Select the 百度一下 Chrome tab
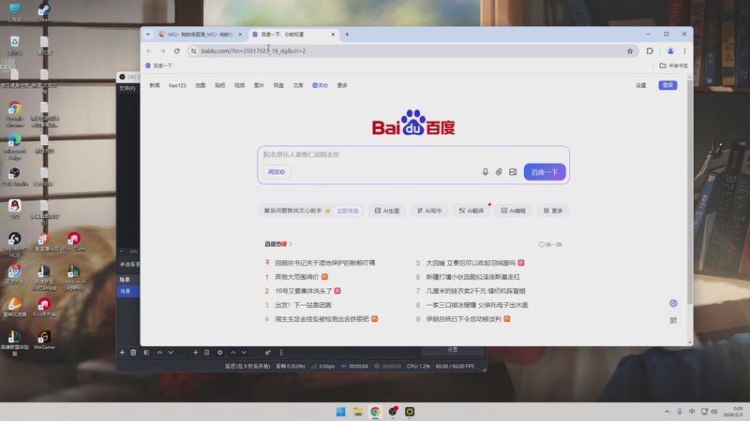Image resolution: width=750 pixels, height=421 pixels. tap(293, 35)
